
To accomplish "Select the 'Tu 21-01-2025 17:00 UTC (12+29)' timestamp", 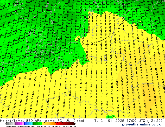I will point(128,121).
